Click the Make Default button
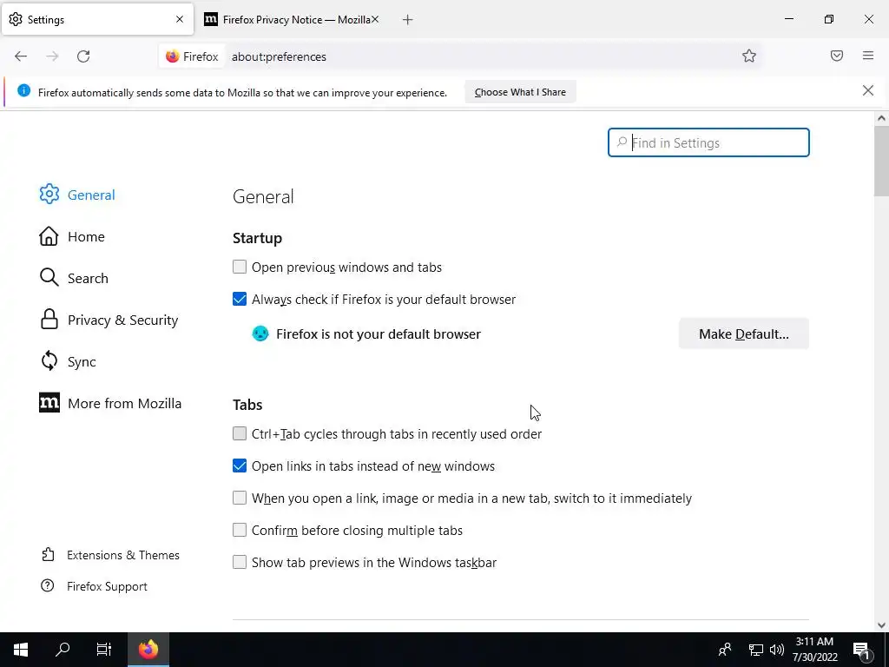Screen dimensions: 889x667 pos(744,333)
